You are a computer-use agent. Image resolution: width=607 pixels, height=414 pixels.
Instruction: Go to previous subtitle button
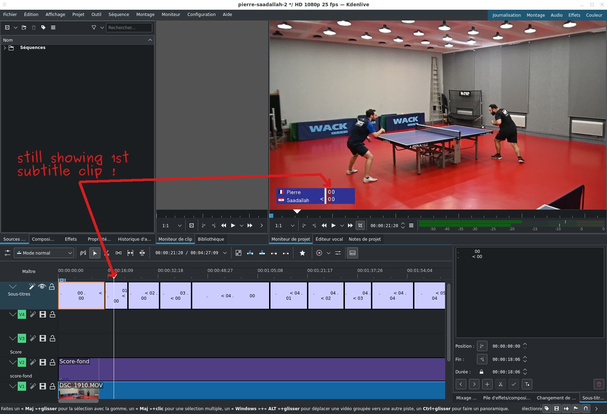461,384
